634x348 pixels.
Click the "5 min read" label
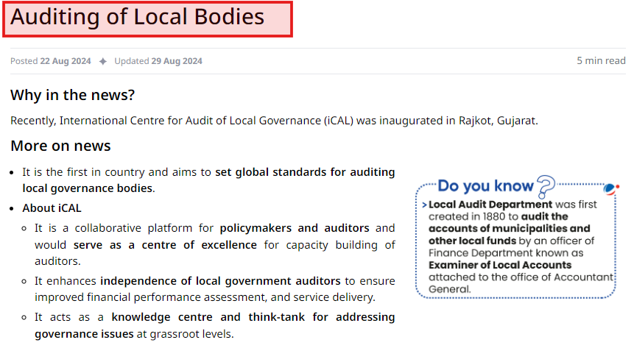[601, 60]
